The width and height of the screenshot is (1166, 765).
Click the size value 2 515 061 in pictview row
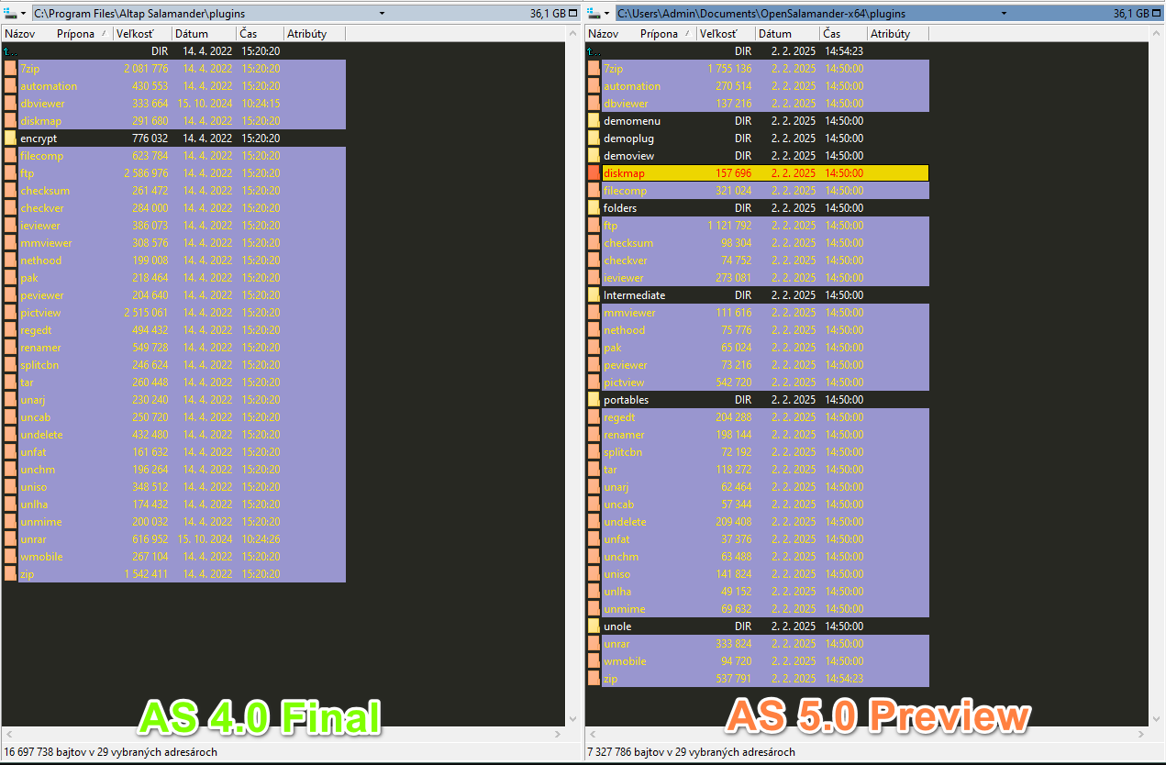point(147,313)
